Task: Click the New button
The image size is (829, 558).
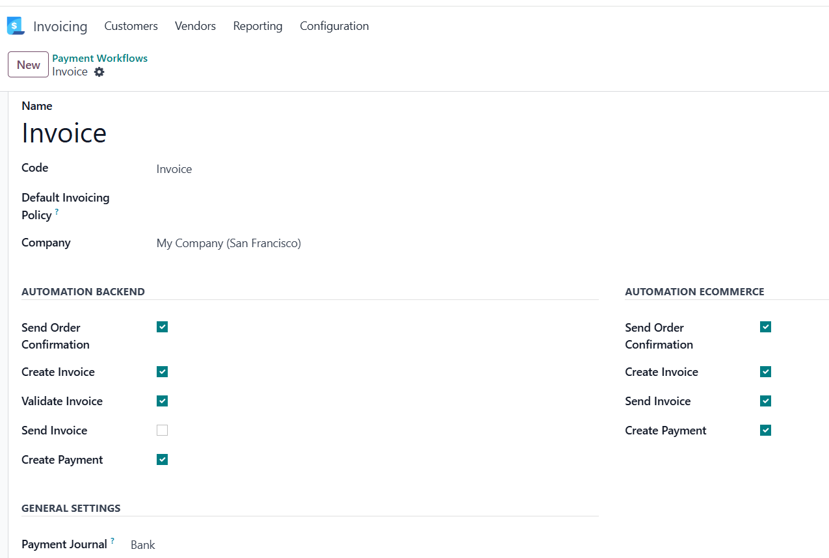Action: pyautogui.click(x=27, y=64)
